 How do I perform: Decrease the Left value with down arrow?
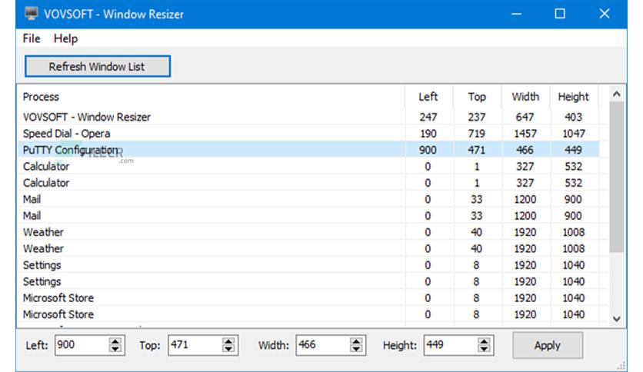pos(115,350)
